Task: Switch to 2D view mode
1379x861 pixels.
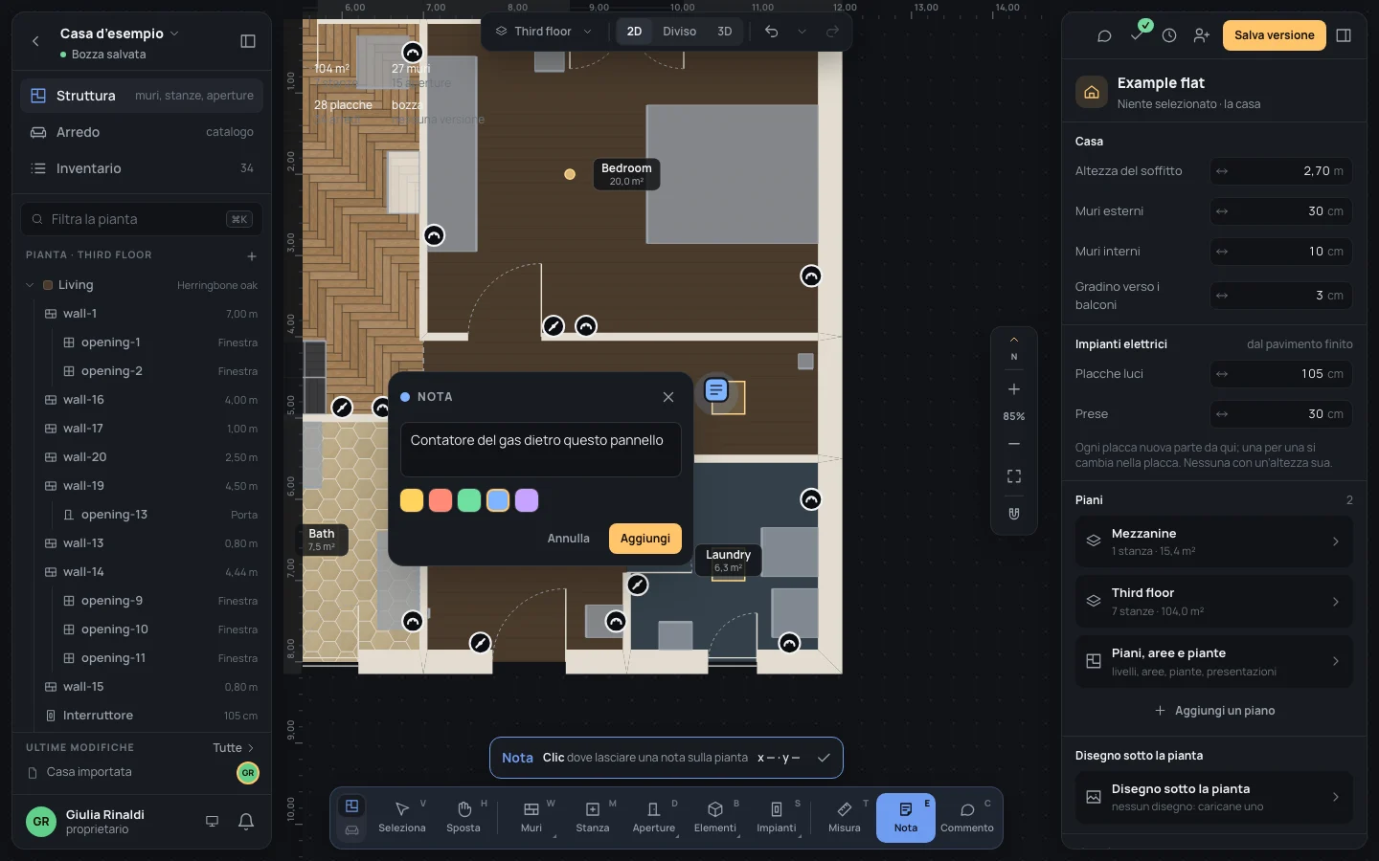Action: (634, 32)
